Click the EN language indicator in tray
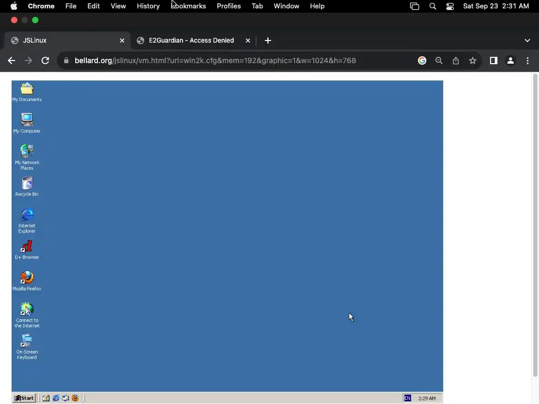The image size is (539, 404). tap(407, 398)
